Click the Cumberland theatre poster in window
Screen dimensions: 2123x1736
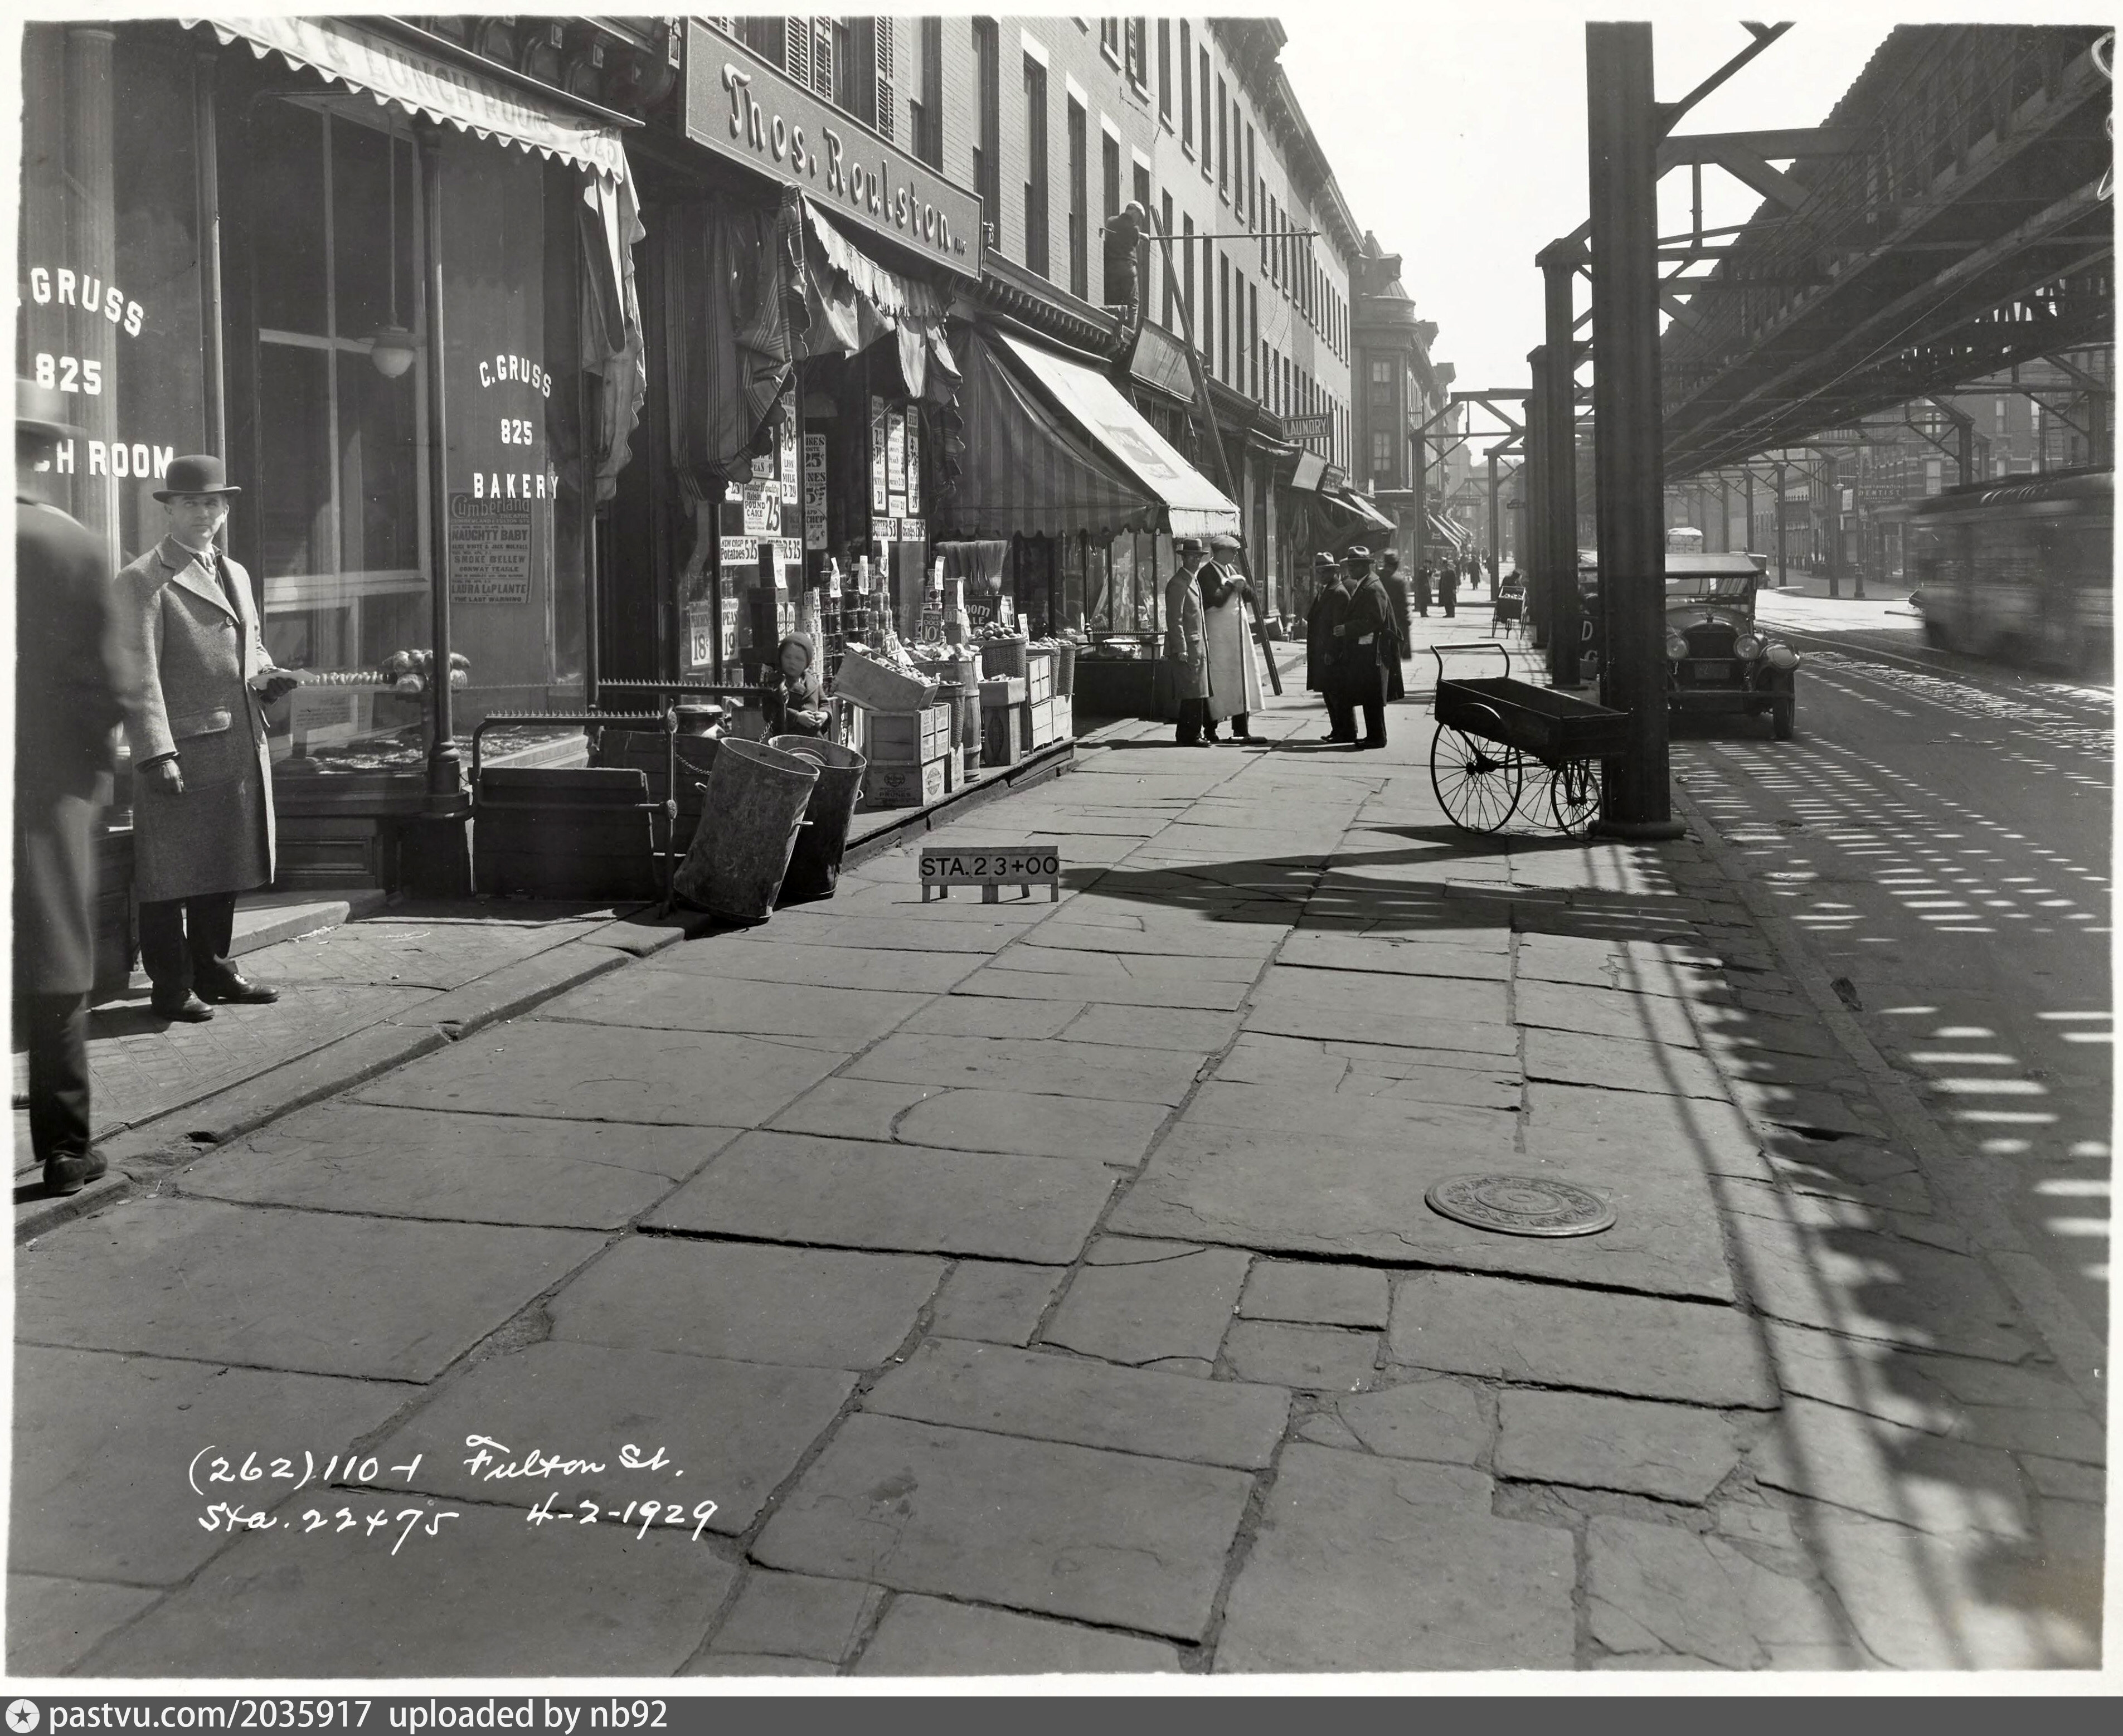489,548
